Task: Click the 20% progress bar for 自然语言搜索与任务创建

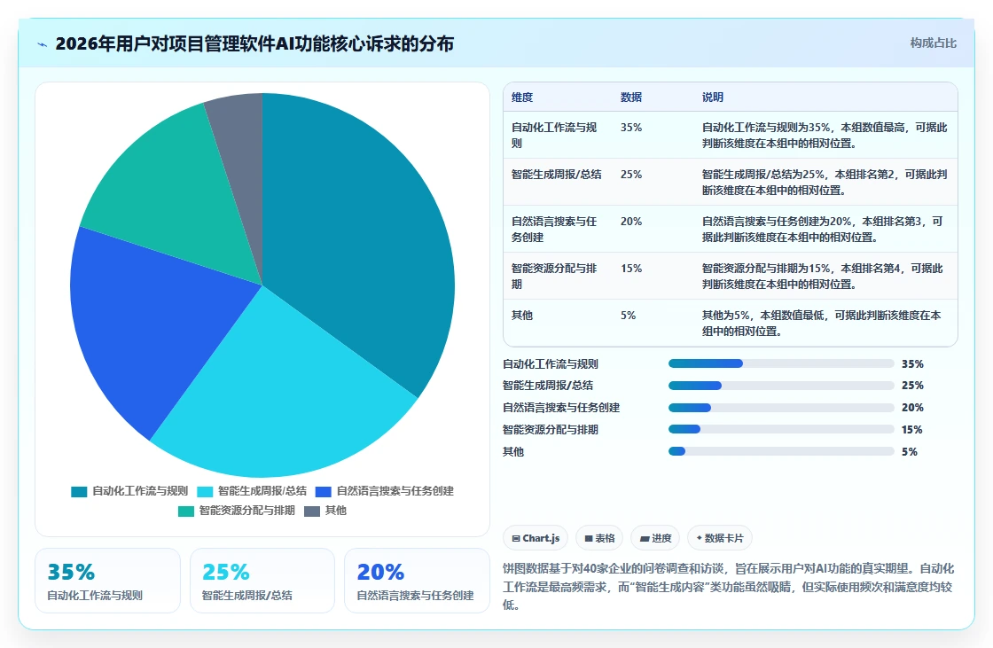Action: 781,408
